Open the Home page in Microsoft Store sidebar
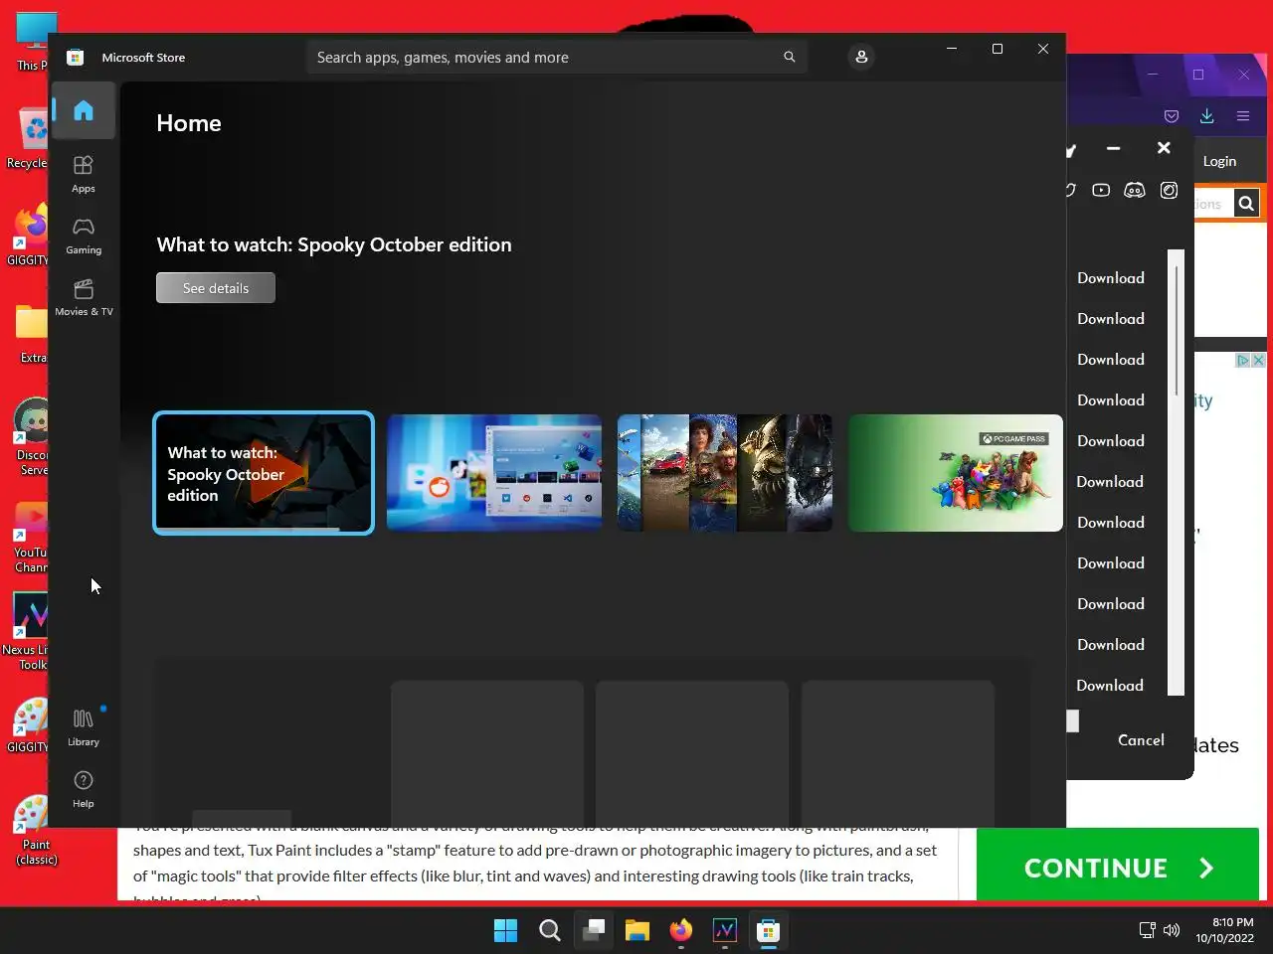 pyautogui.click(x=84, y=110)
